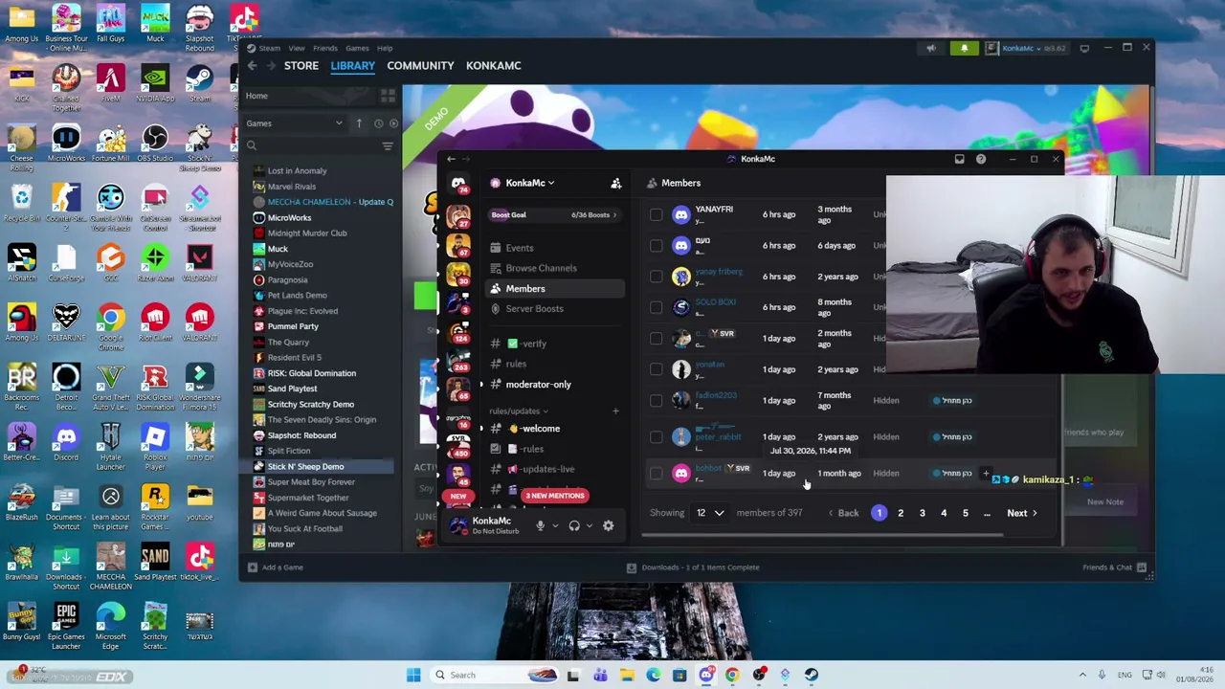The image size is (1225, 689).
Task: Click the Steam library search field
Action: [311, 146]
